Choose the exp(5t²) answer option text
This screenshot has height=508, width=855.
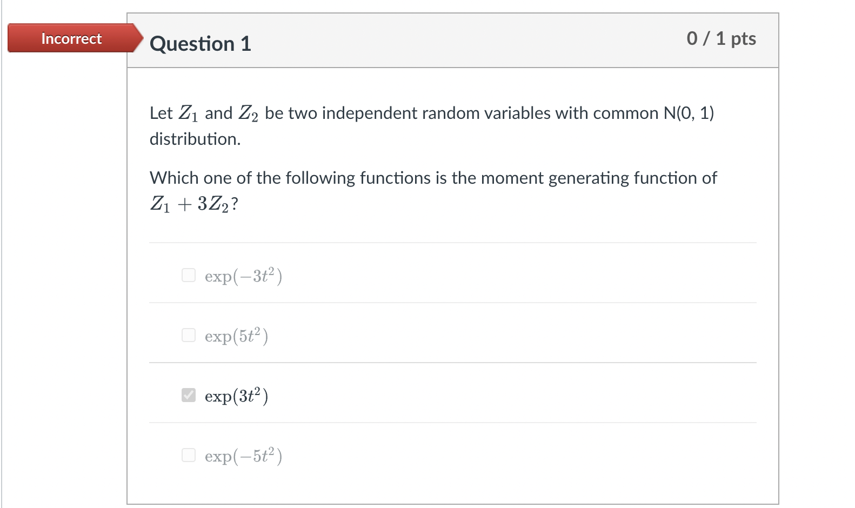pyautogui.click(x=235, y=336)
